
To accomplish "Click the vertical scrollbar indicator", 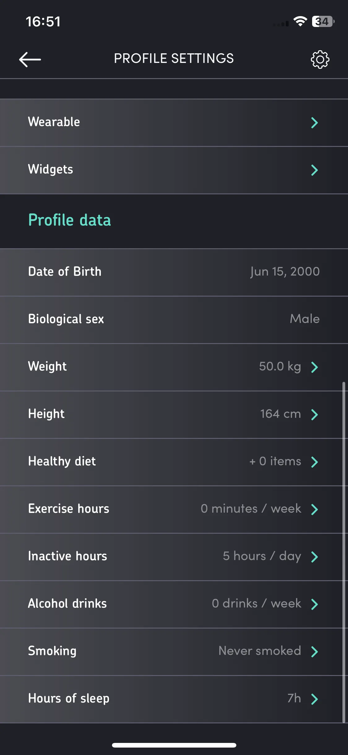I will point(343,552).
